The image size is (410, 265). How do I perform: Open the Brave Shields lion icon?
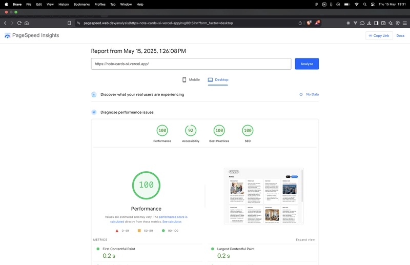(309, 23)
